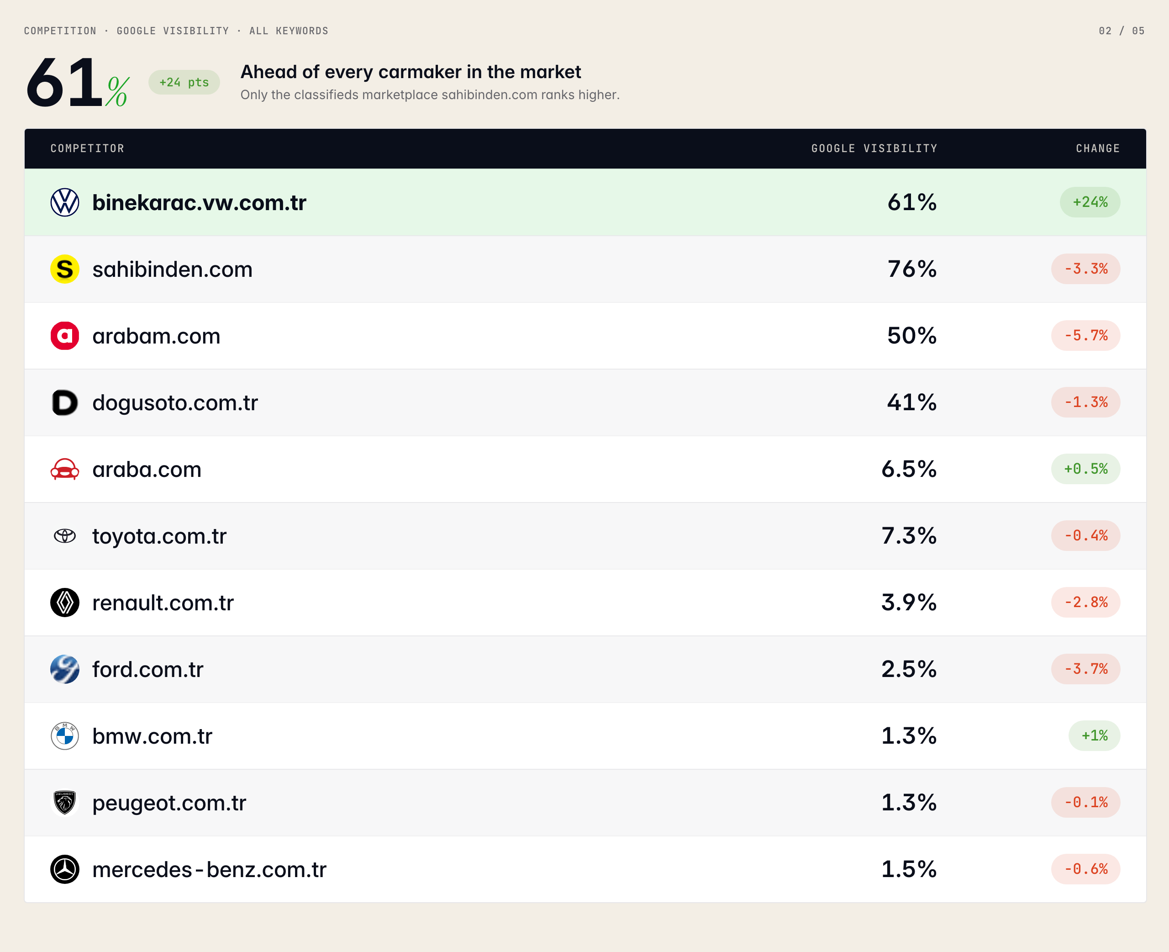Click the Mercedes-Benz star logo

point(65,869)
